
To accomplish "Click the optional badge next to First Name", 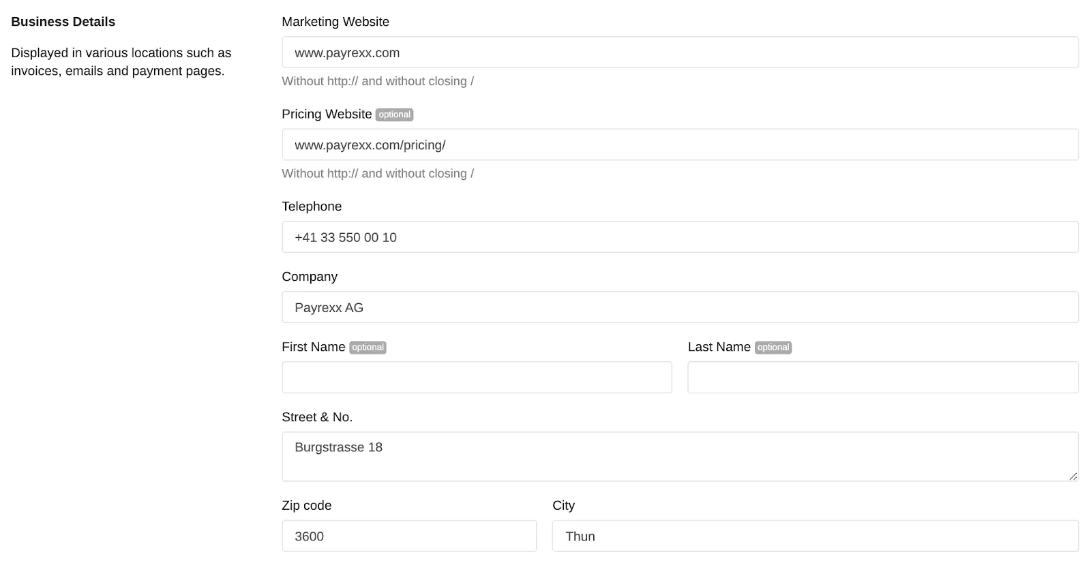I will pos(368,347).
